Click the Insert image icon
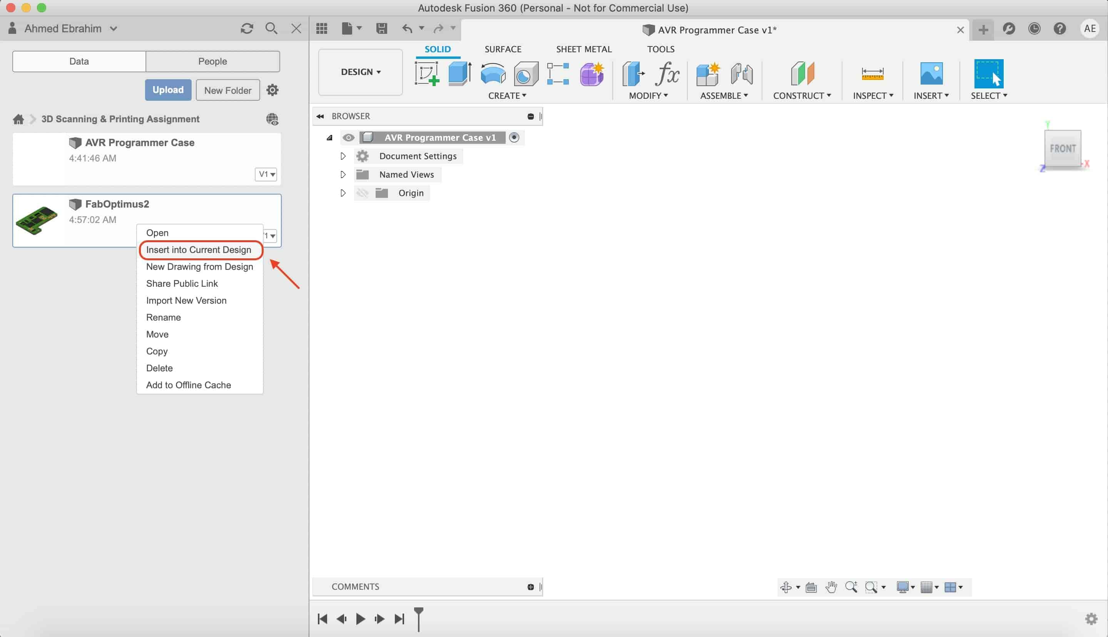Viewport: 1108px width, 637px height. point(931,73)
